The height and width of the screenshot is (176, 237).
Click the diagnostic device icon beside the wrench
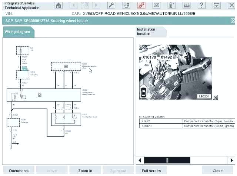126,5
